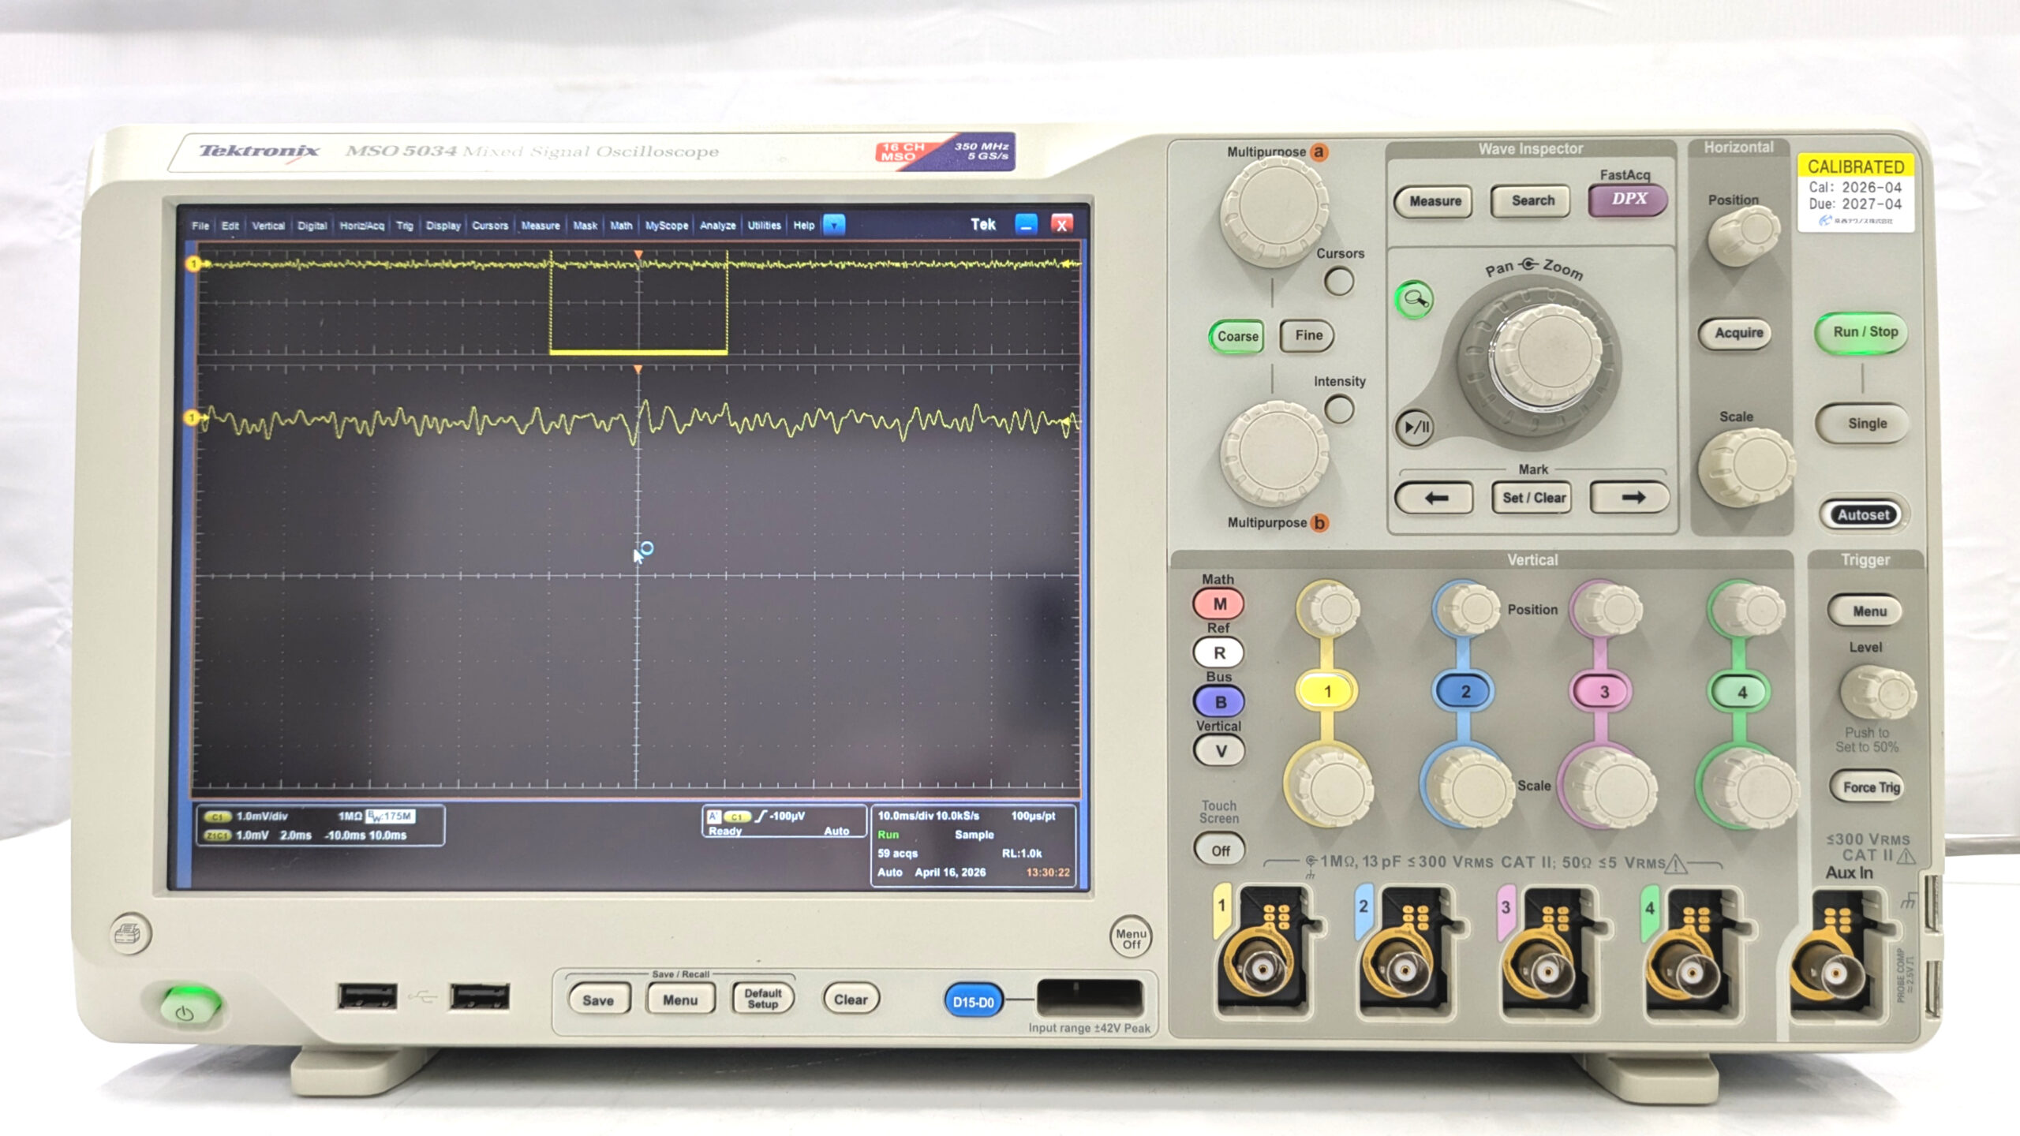
Task: Open the Mask menu
Action: pos(585,226)
